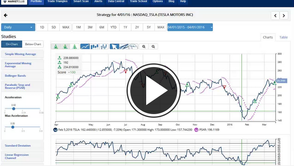Go to next strategy with right chevron
This screenshot has width=294, height=166.
tap(285, 16)
